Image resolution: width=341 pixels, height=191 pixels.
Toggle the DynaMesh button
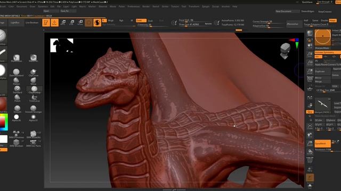coord(322,144)
